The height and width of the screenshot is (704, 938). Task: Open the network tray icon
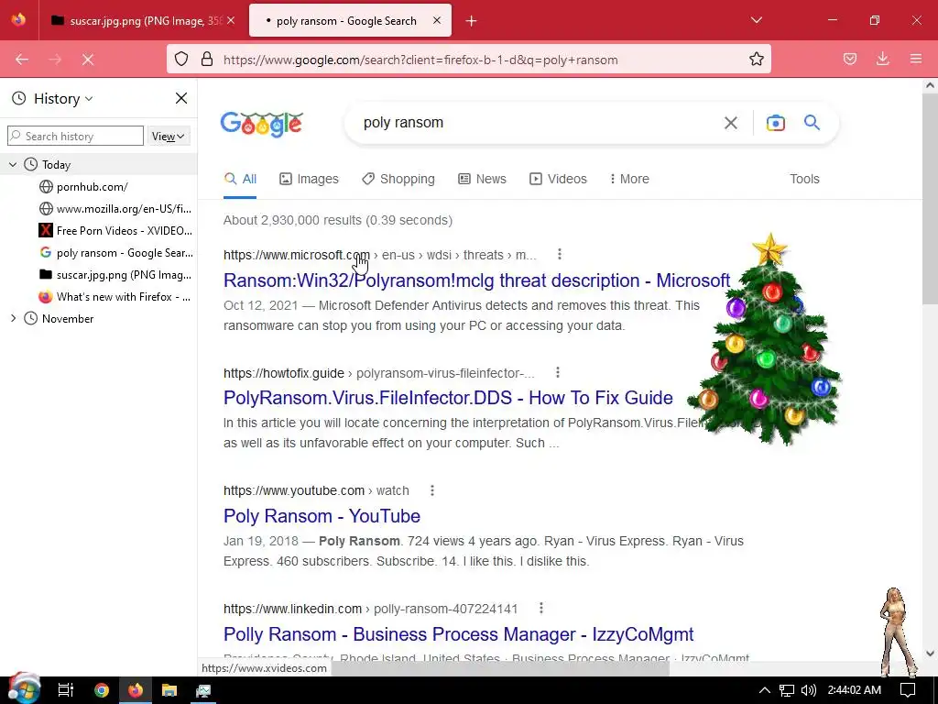coord(786,690)
